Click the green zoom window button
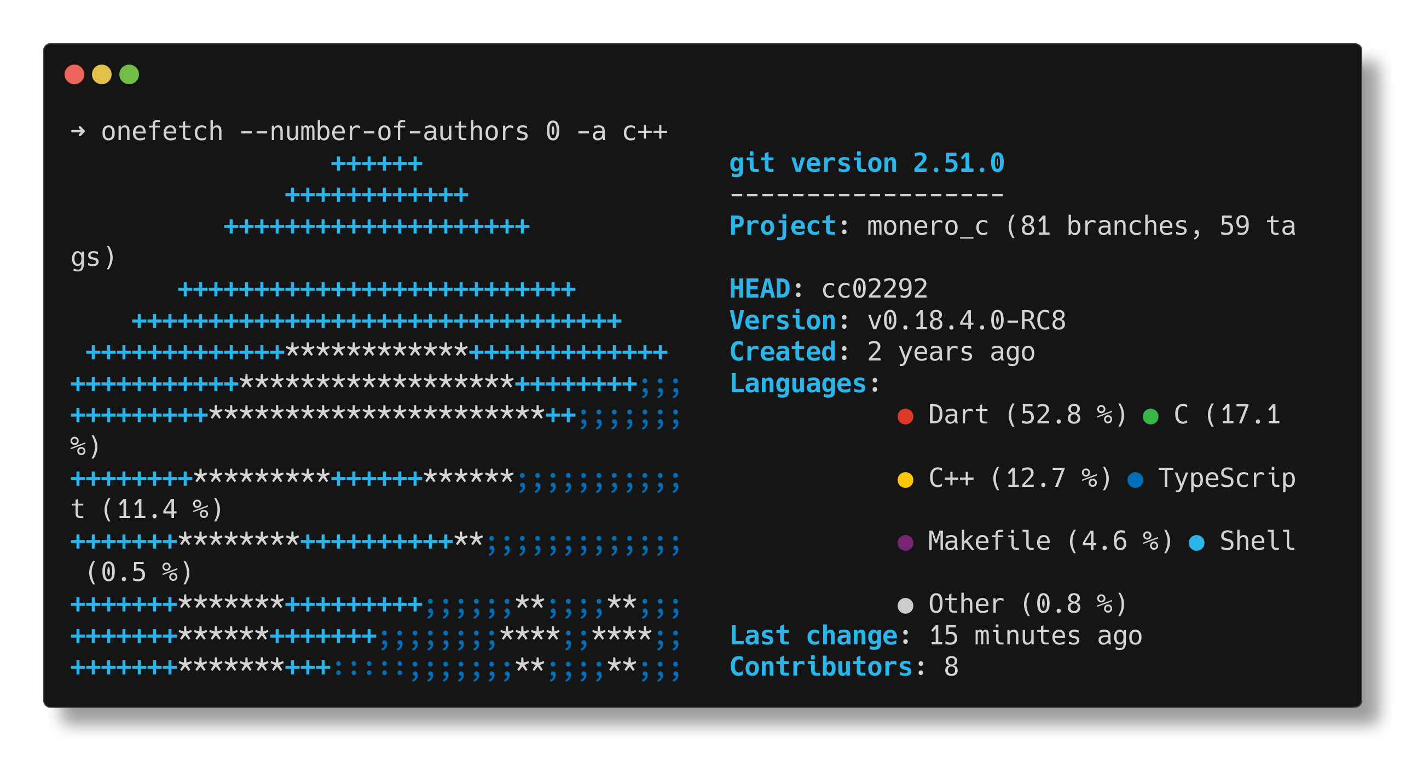Screen dimensions: 1423x768 [x=129, y=73]
